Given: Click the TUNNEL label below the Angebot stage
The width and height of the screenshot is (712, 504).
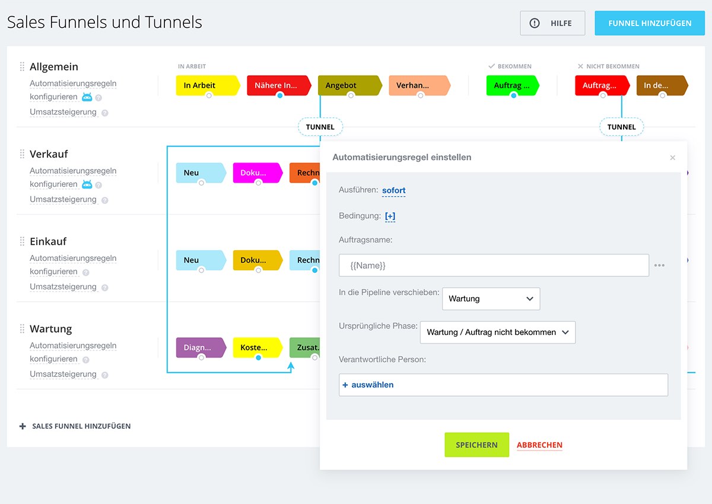Looking at the screenshot, I should pyautogui.click(x=320, y=127).
